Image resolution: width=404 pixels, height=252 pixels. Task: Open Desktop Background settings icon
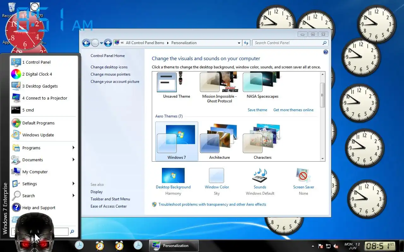pyautogui.click(x=173, y=175)
